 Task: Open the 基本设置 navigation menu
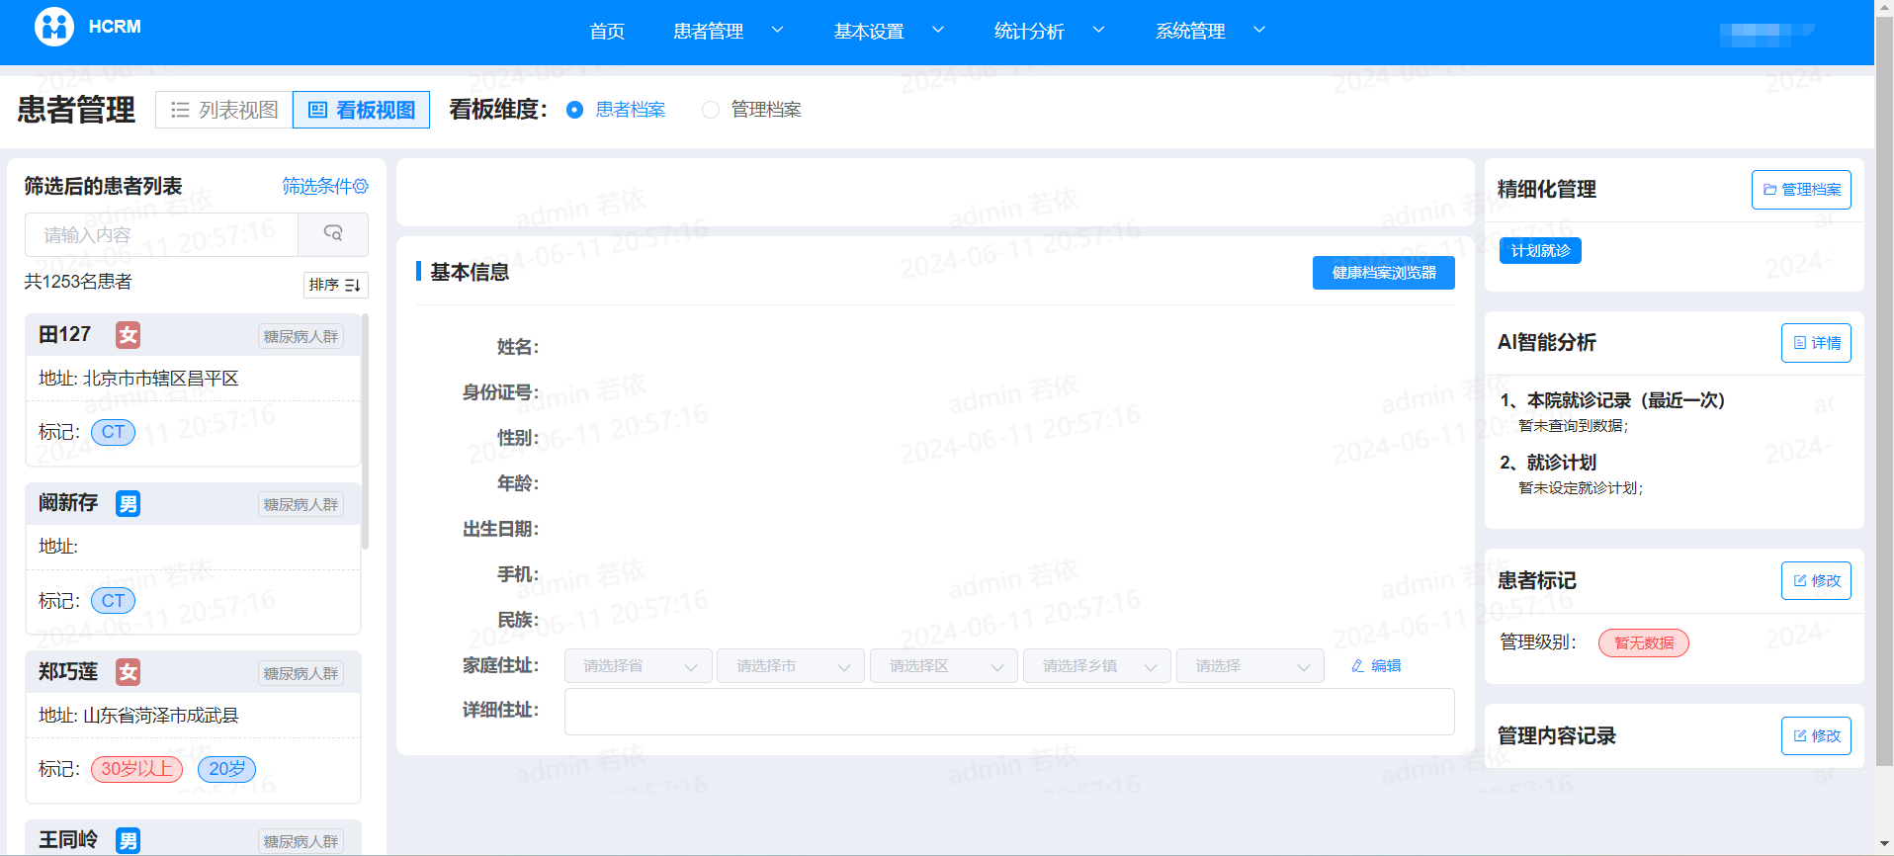tap(869, 31)
